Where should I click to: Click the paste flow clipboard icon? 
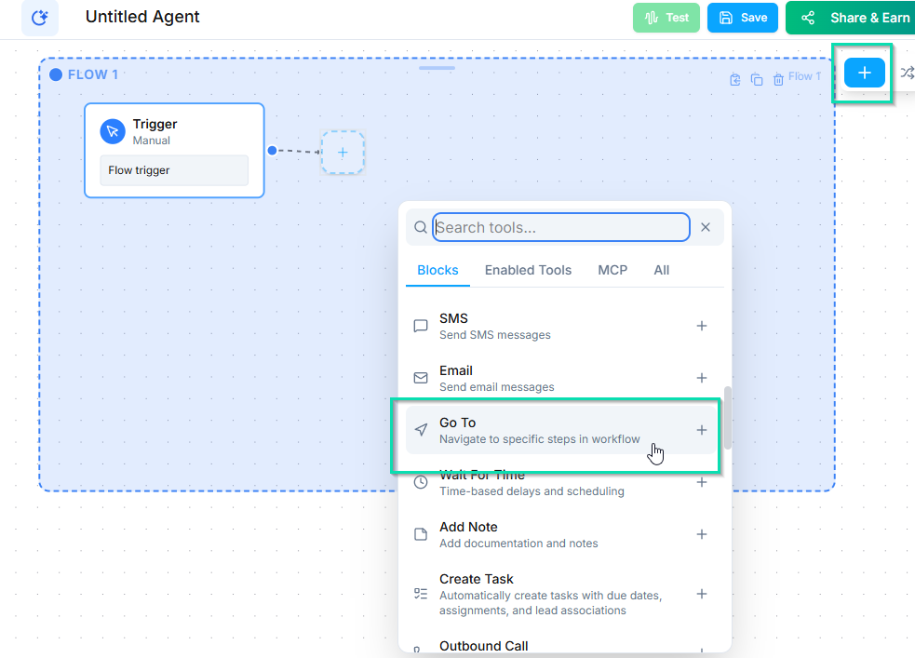click(x=735, y=79)
